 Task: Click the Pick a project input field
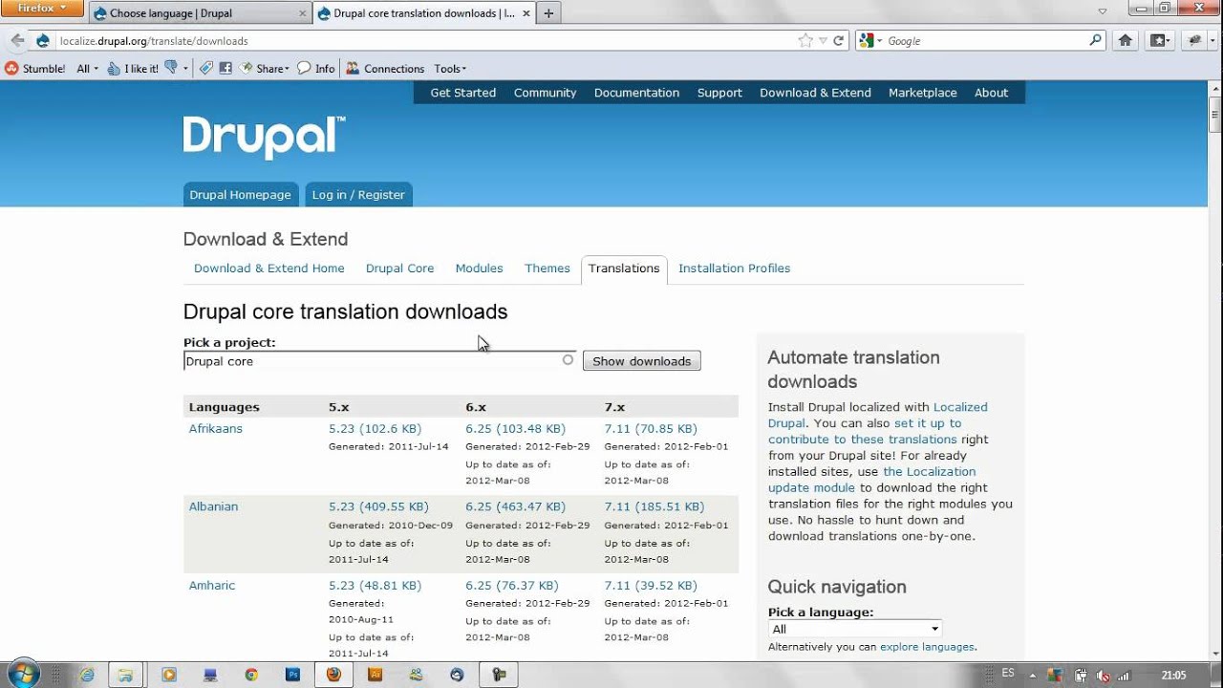point(379,361)
